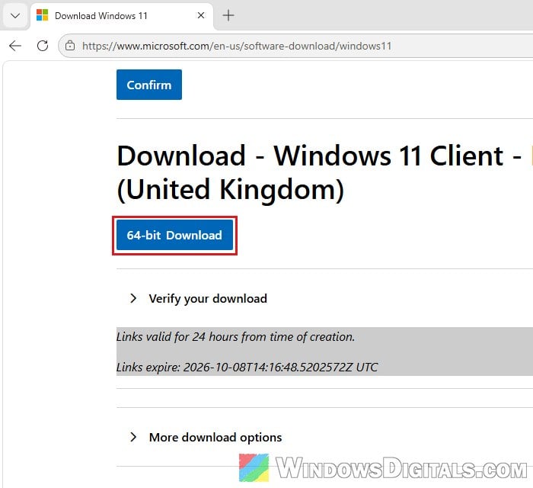Expand Verify your download section

pyautogui.click(x=199, y=298)
